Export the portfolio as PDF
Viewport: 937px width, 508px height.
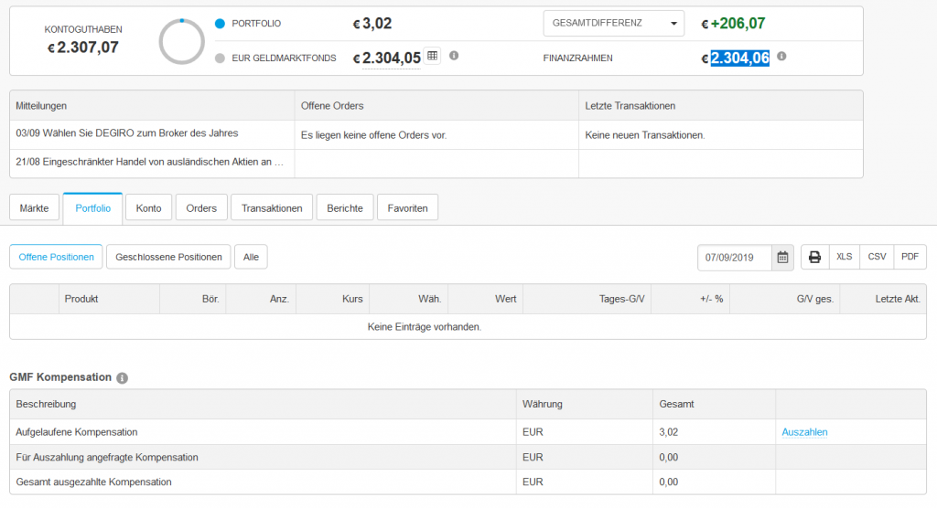click(x=910, y=257)
